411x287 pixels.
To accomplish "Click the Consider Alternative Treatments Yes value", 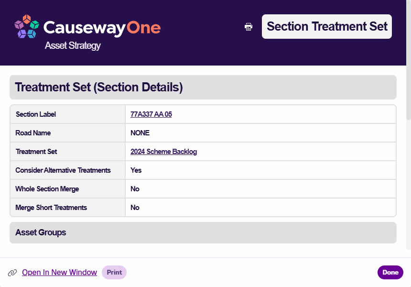I will (x=136, y=170).
